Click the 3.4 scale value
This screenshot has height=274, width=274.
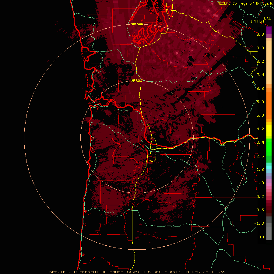[260, 142]
